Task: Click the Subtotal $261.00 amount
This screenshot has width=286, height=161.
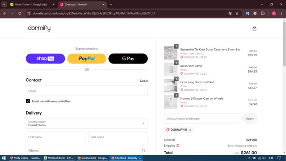Action: tap(251, 140)
